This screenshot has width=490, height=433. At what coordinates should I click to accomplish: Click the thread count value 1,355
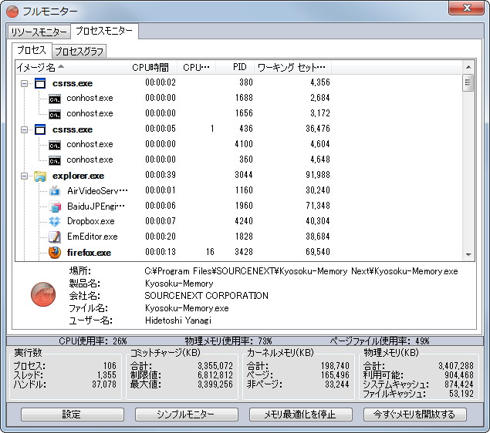tap(106, 375)
